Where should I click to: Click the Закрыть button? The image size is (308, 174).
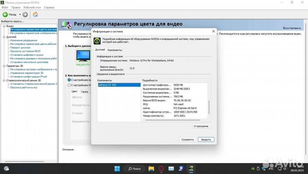(206, 139)
